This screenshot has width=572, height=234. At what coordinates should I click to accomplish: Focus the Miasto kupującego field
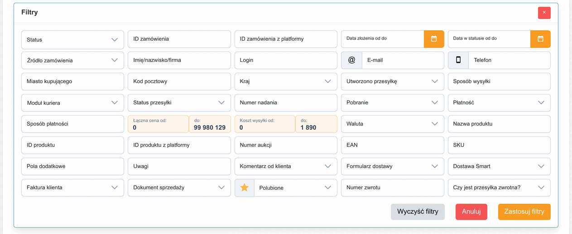coord(72,81)
